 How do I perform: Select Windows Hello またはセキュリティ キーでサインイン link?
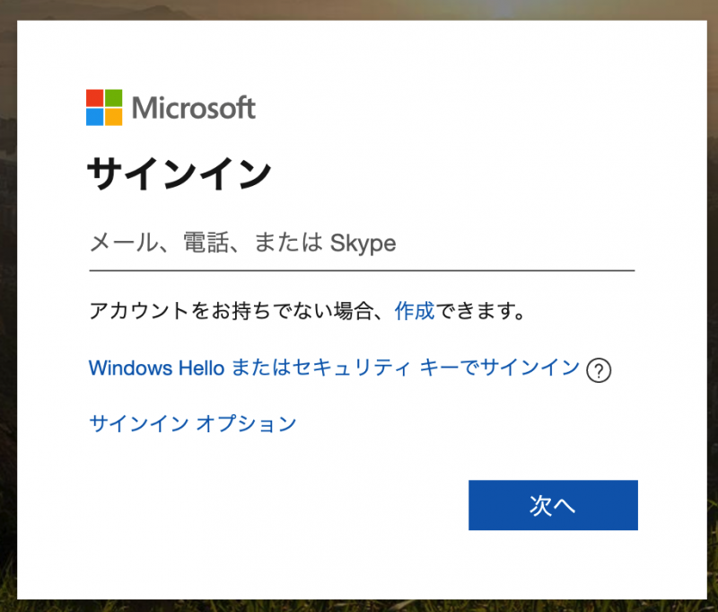click(334, 368)
